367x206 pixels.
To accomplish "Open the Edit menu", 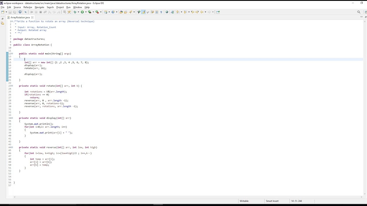I will point(9,7).
